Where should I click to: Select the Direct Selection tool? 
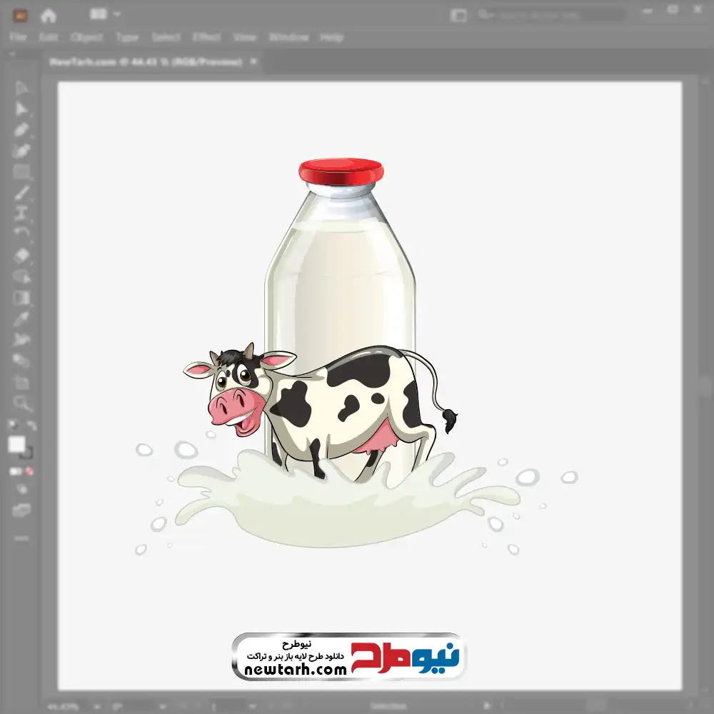click(x=22, y=109)
